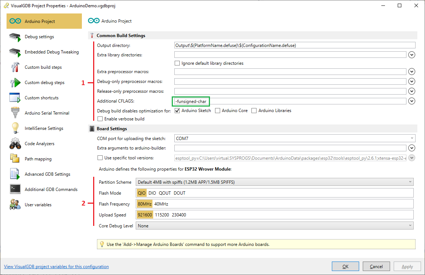425x275 pixels.
Task: Click the Debug-only preprocessor macros field
Action: click(x=290, y=81)
